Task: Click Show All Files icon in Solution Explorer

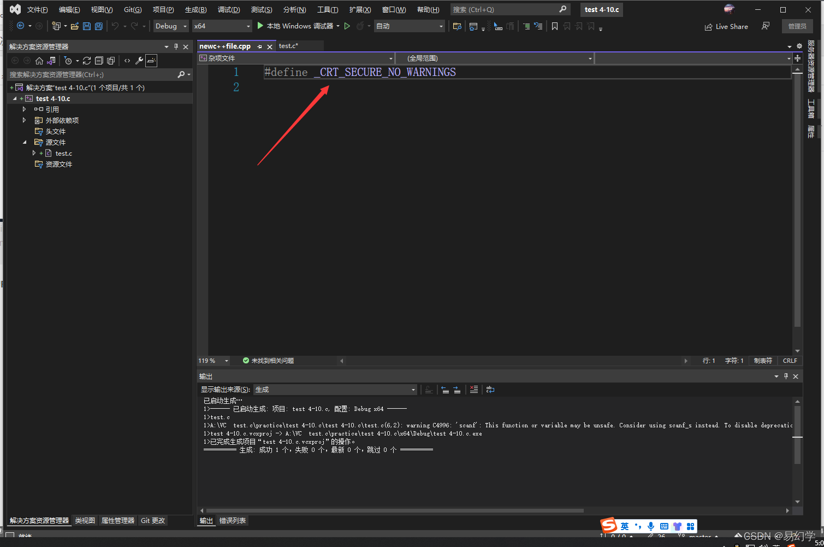Action: point(111,61)
